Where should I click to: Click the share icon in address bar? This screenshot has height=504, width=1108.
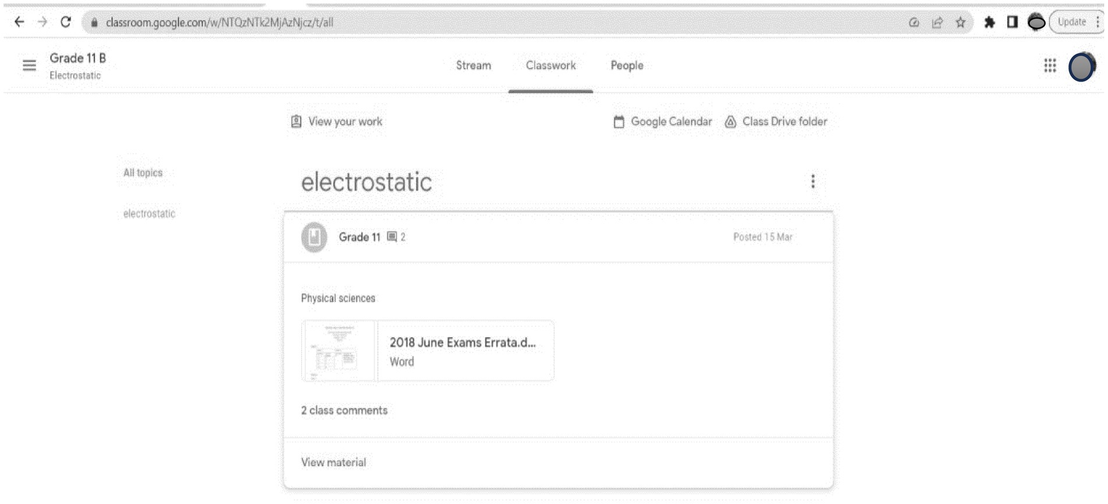pos(937,22)
